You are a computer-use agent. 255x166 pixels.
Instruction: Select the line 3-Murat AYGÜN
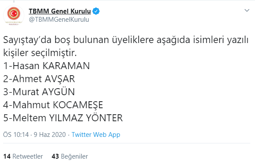(x=39, y=92)
